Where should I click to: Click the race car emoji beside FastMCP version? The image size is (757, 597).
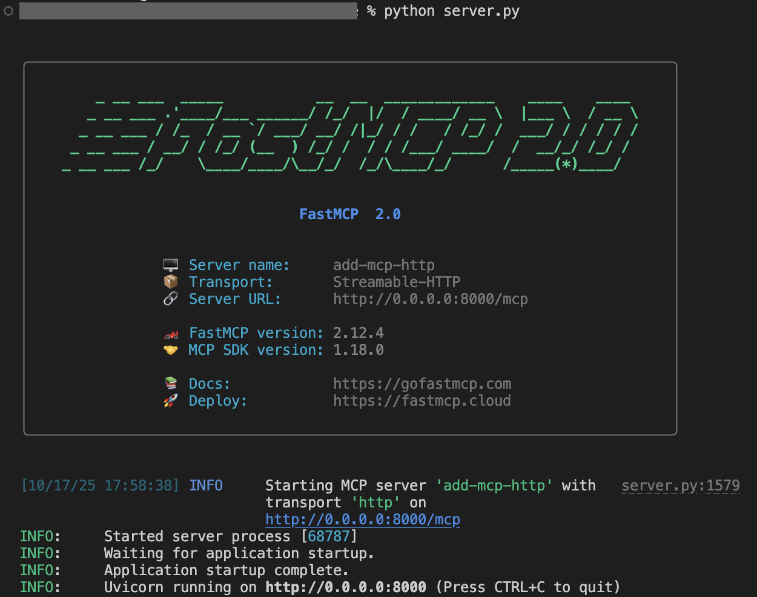coord(171,334)
